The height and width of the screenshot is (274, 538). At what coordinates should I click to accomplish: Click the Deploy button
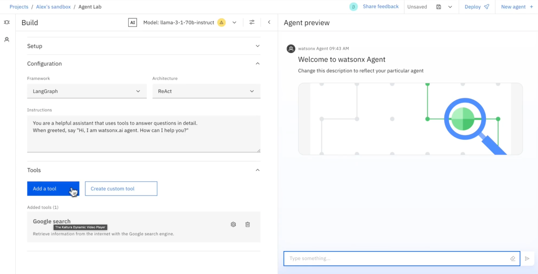[x=477, y=7]
